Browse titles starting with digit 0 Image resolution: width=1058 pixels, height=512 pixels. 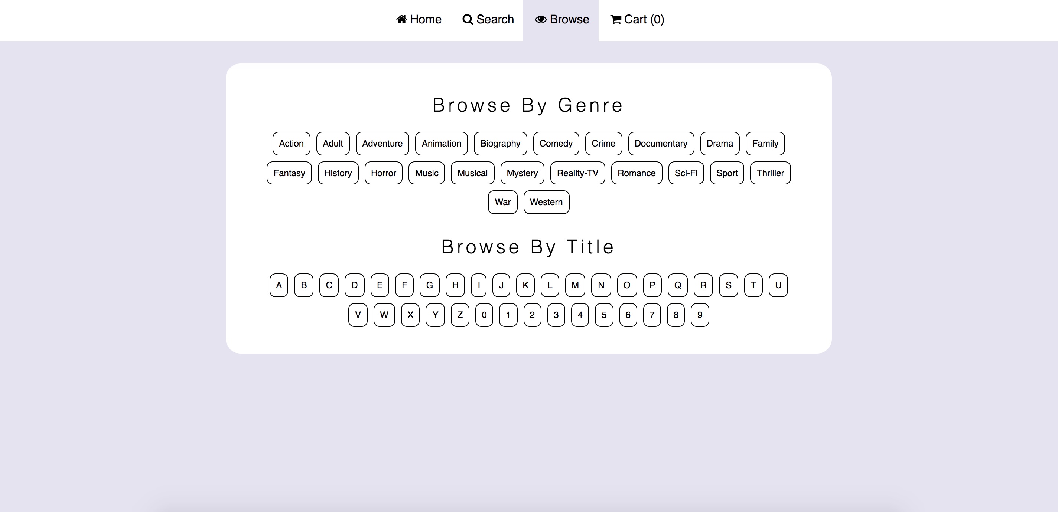point(484,315)
